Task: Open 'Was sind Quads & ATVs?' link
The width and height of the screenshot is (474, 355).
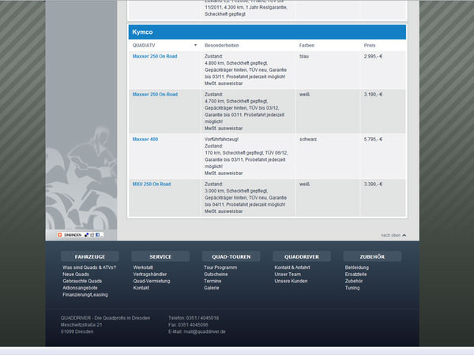Action: (89, 267)
